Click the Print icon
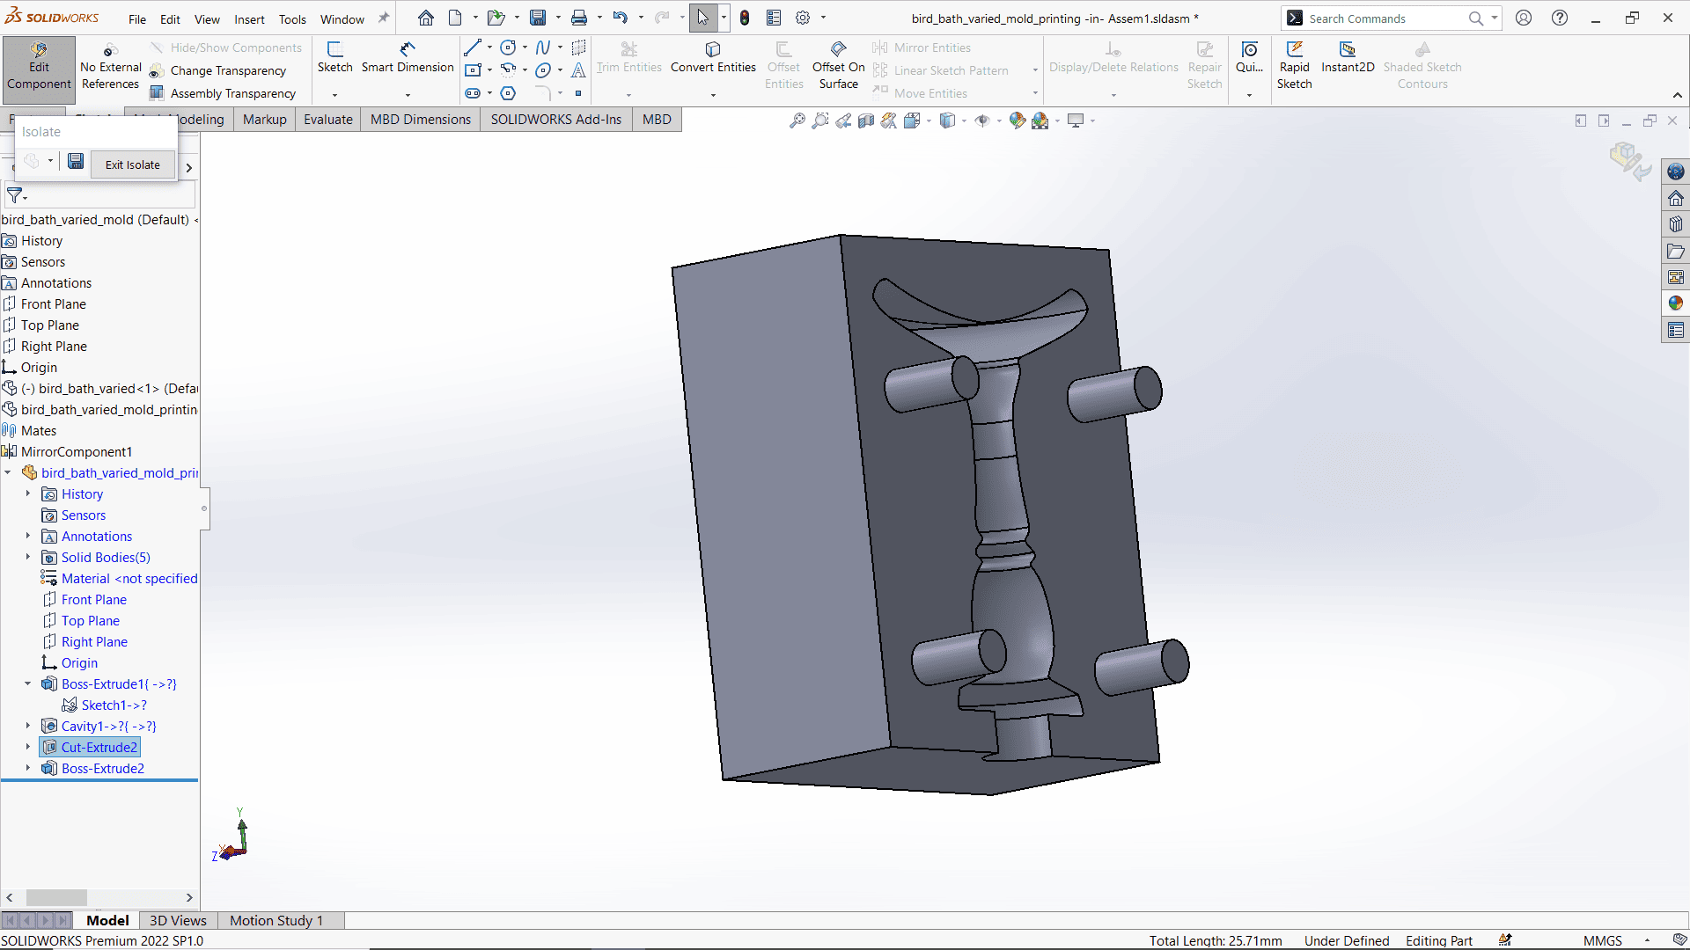Image resolution: width=1690 pixels, height=950 pixels. (578, 18)
